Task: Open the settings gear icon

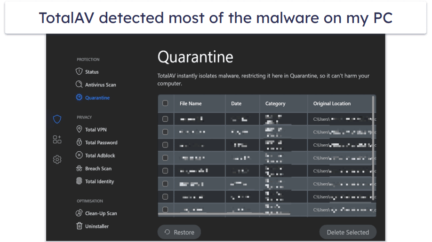Action: point(57,159)
